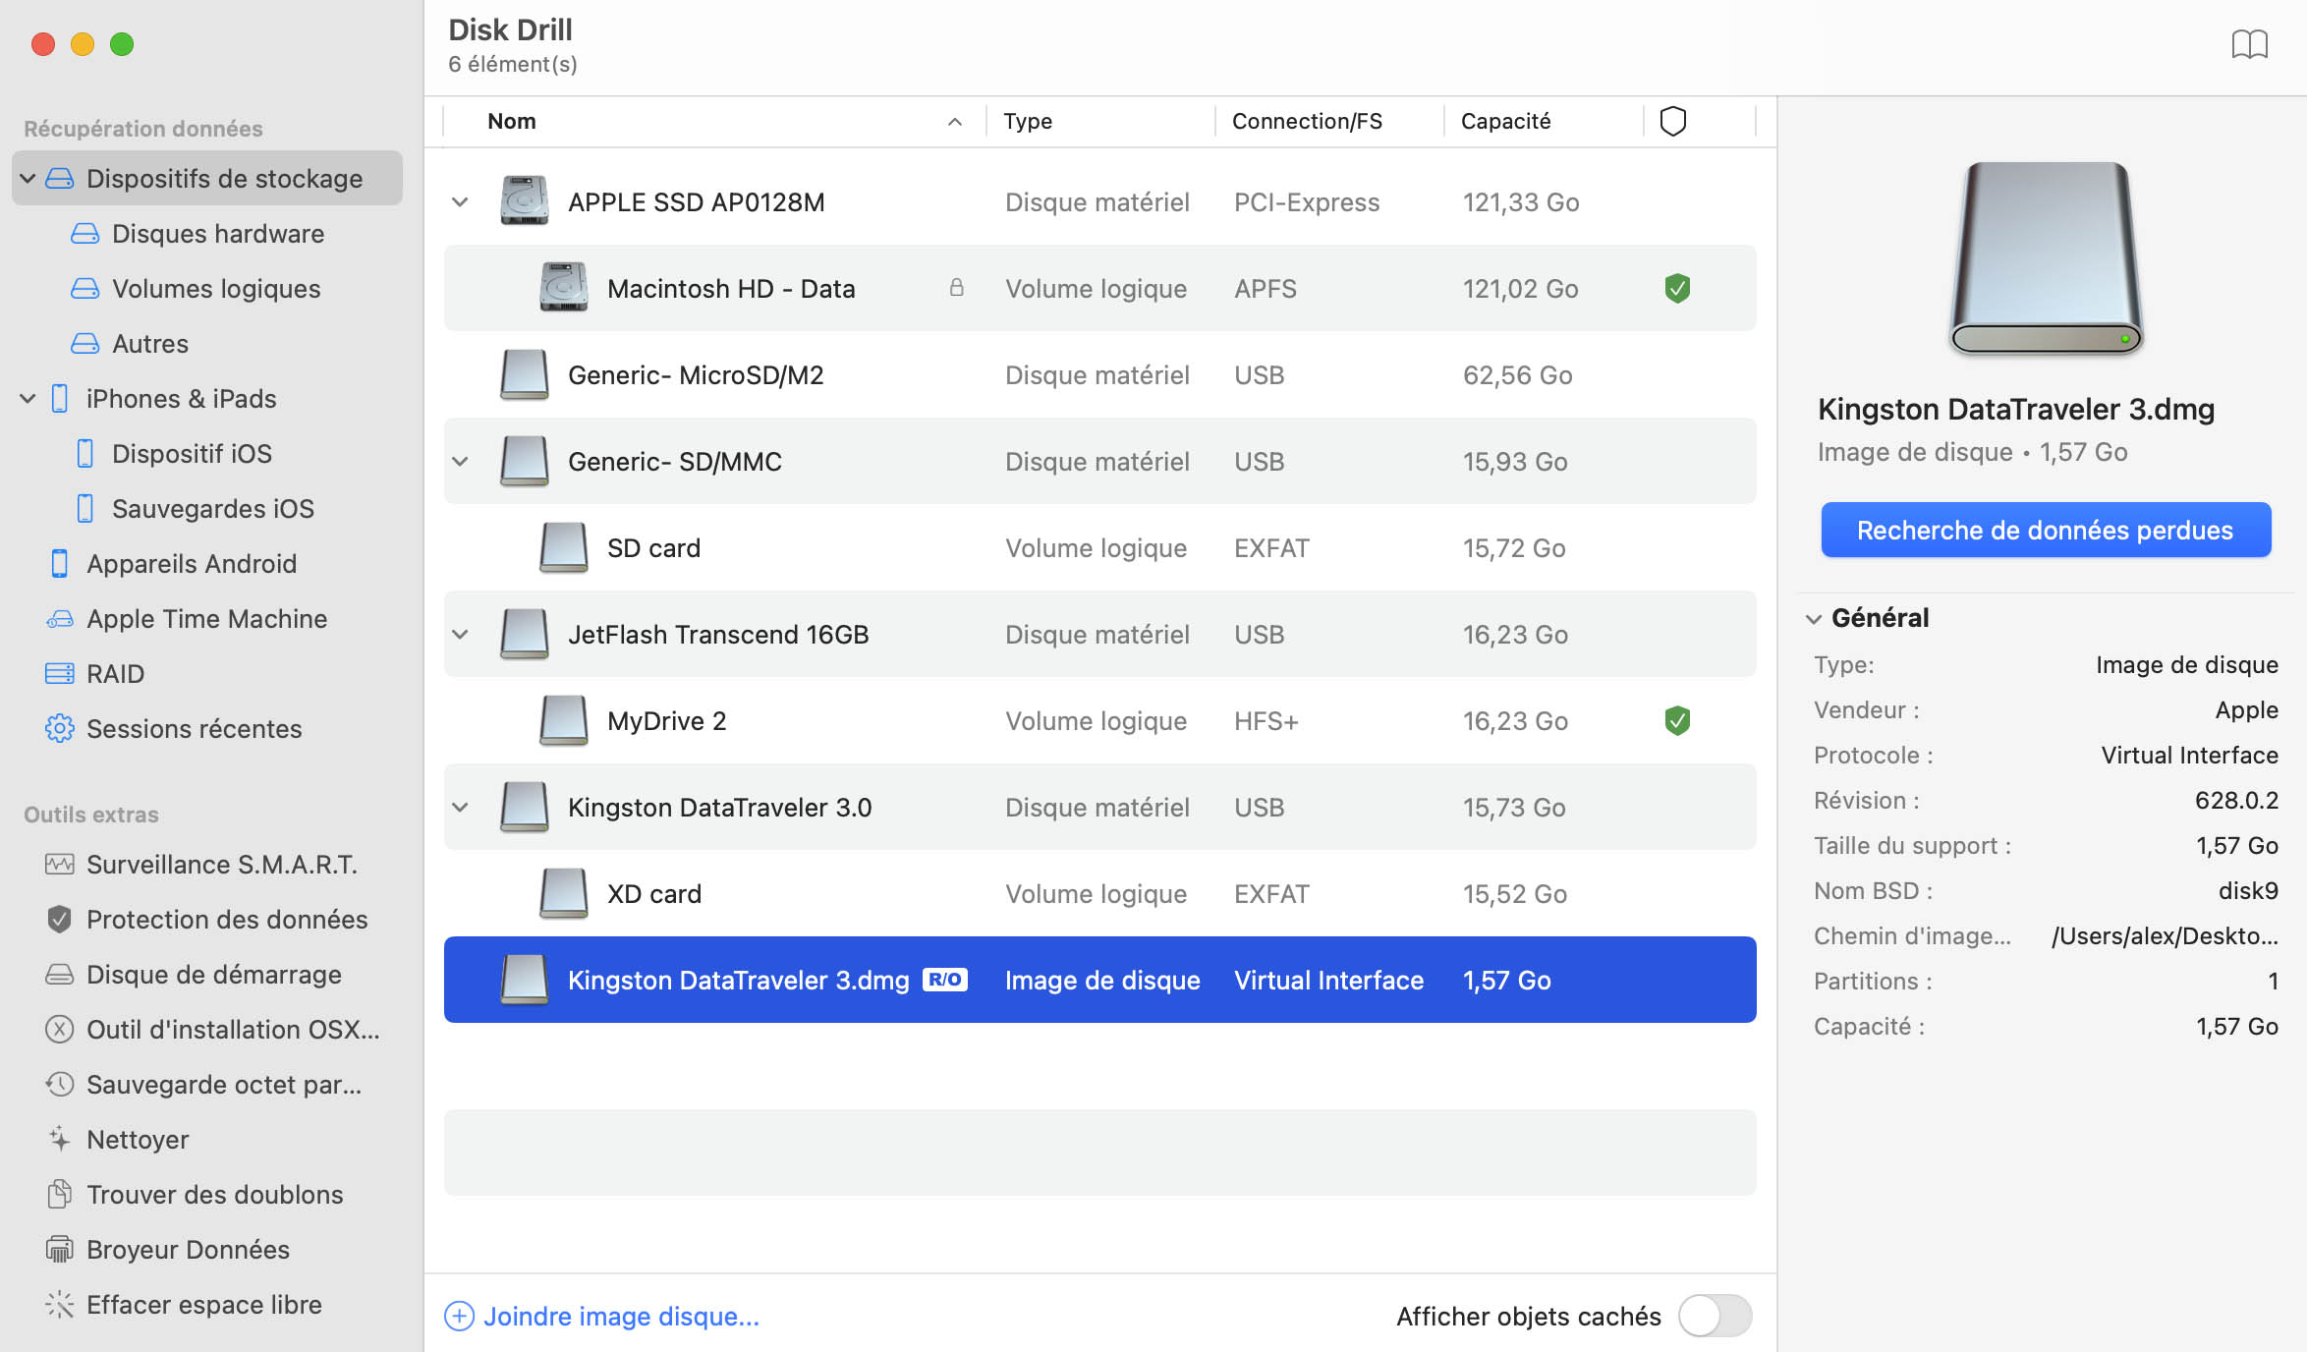Select Appareils Android in sidebar
Viewport: 2307px width, 1352px height.
[x=172, y=563]
